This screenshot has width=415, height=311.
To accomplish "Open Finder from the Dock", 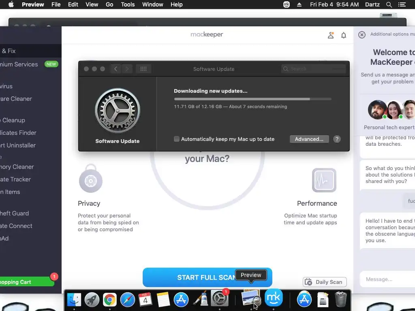I will coord(74,300).
